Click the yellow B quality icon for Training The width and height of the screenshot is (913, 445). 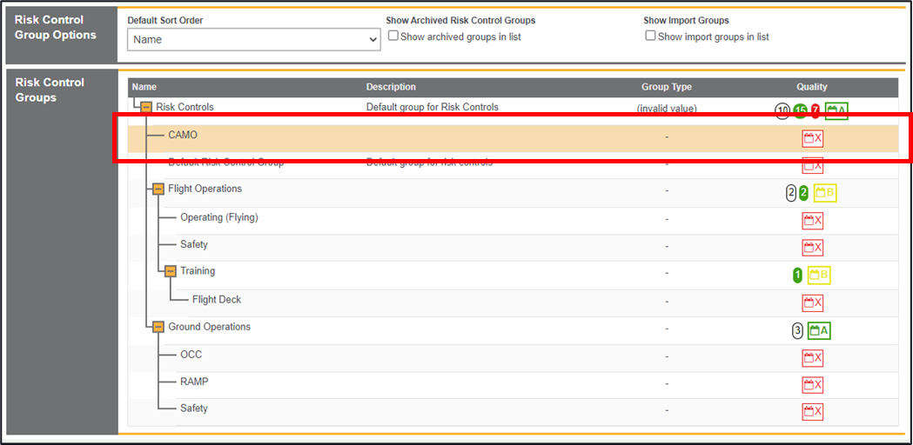pyautogui.click(x=819, y=276)
